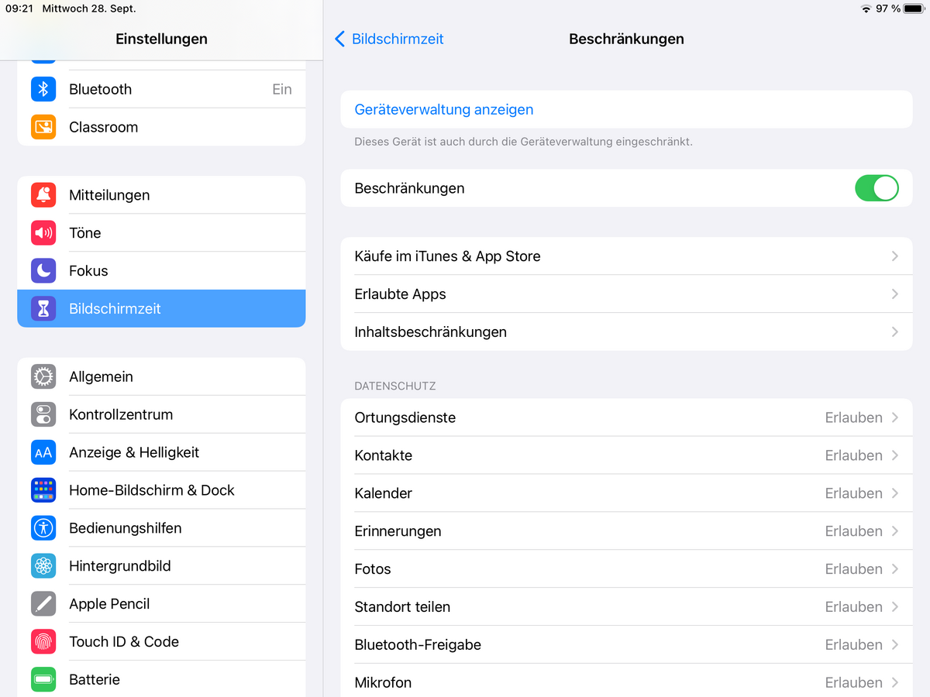The image size is (930, 697).
Task: Expand Inhaltsbeschränkungen row
Action: [x=626, y=332]
